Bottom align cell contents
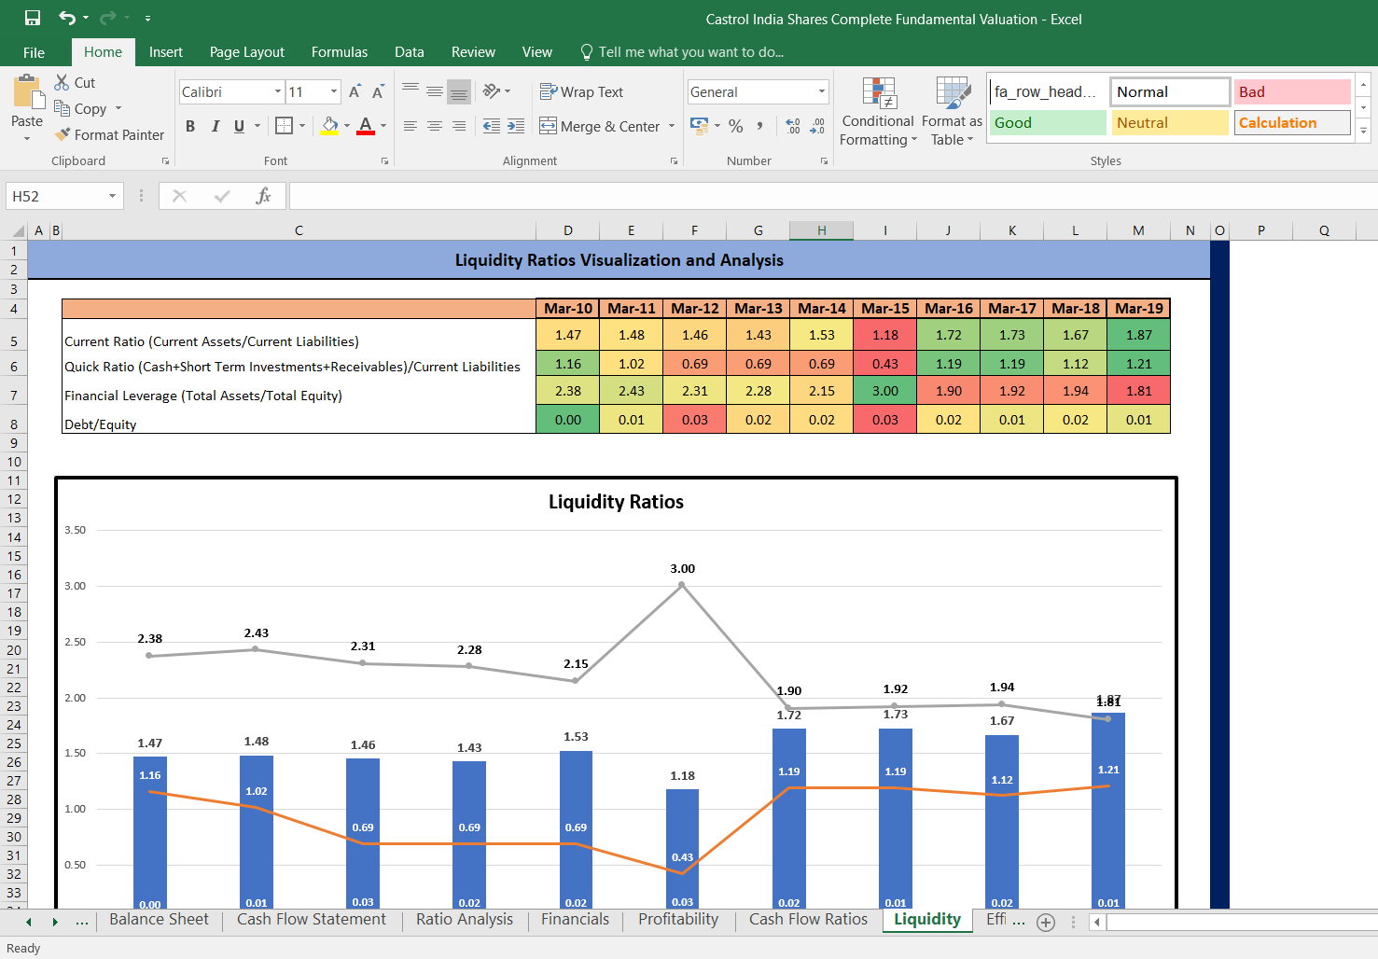 pos(459,91)
